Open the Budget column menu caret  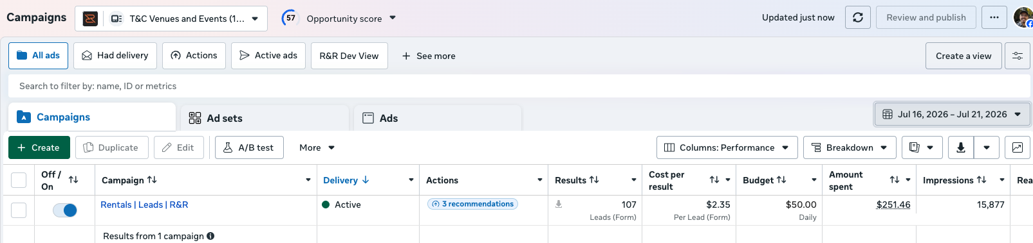pos(814,180)
